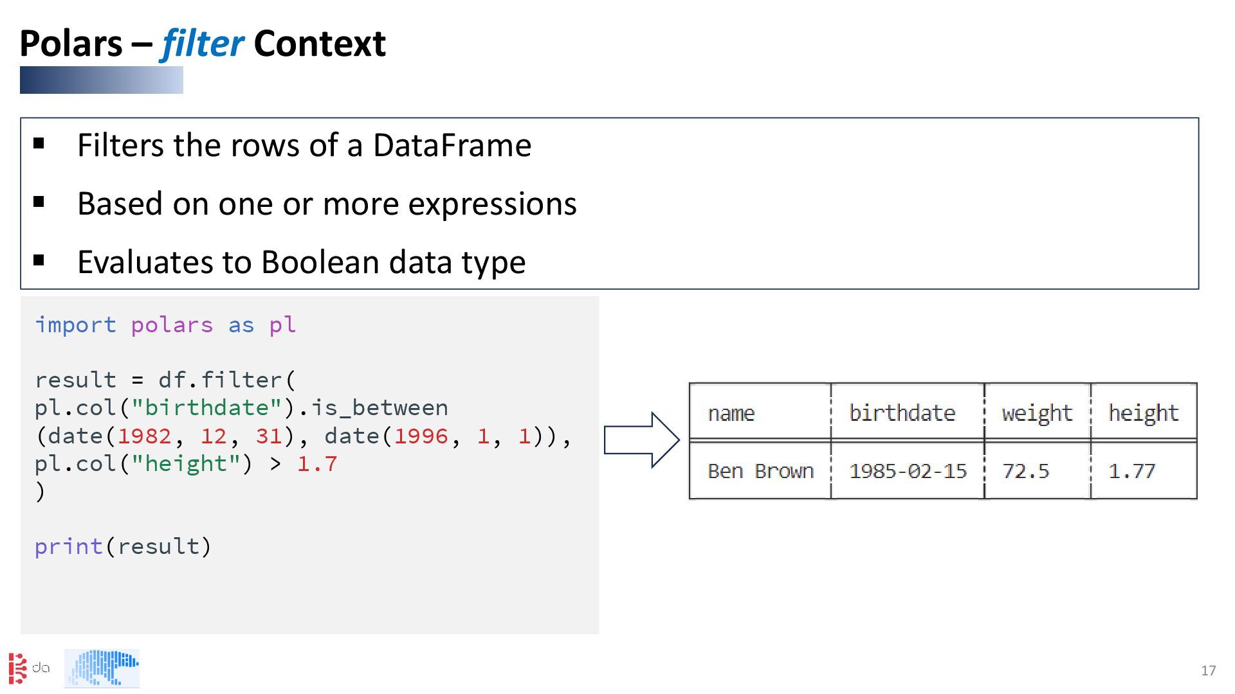The width and height of the screenshot is (1235, 694).
Task: Click the result = df.filter( code line
Action: tap(165, 380)
